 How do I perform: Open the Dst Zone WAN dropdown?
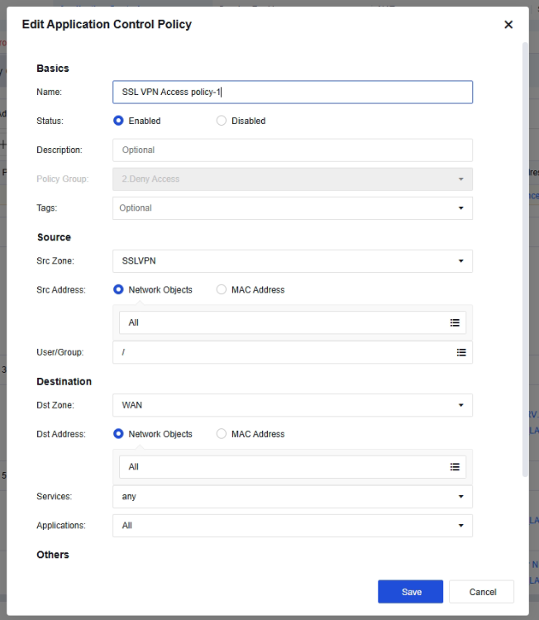(x=293, y=405)
